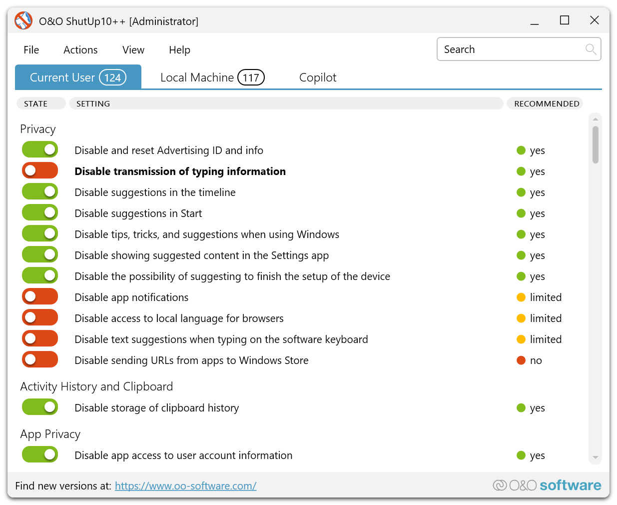Image resolution: width=617 pixels, height=505 pixels.
Task: Click red dot for sending URLs setting
Action: [521, 360]
